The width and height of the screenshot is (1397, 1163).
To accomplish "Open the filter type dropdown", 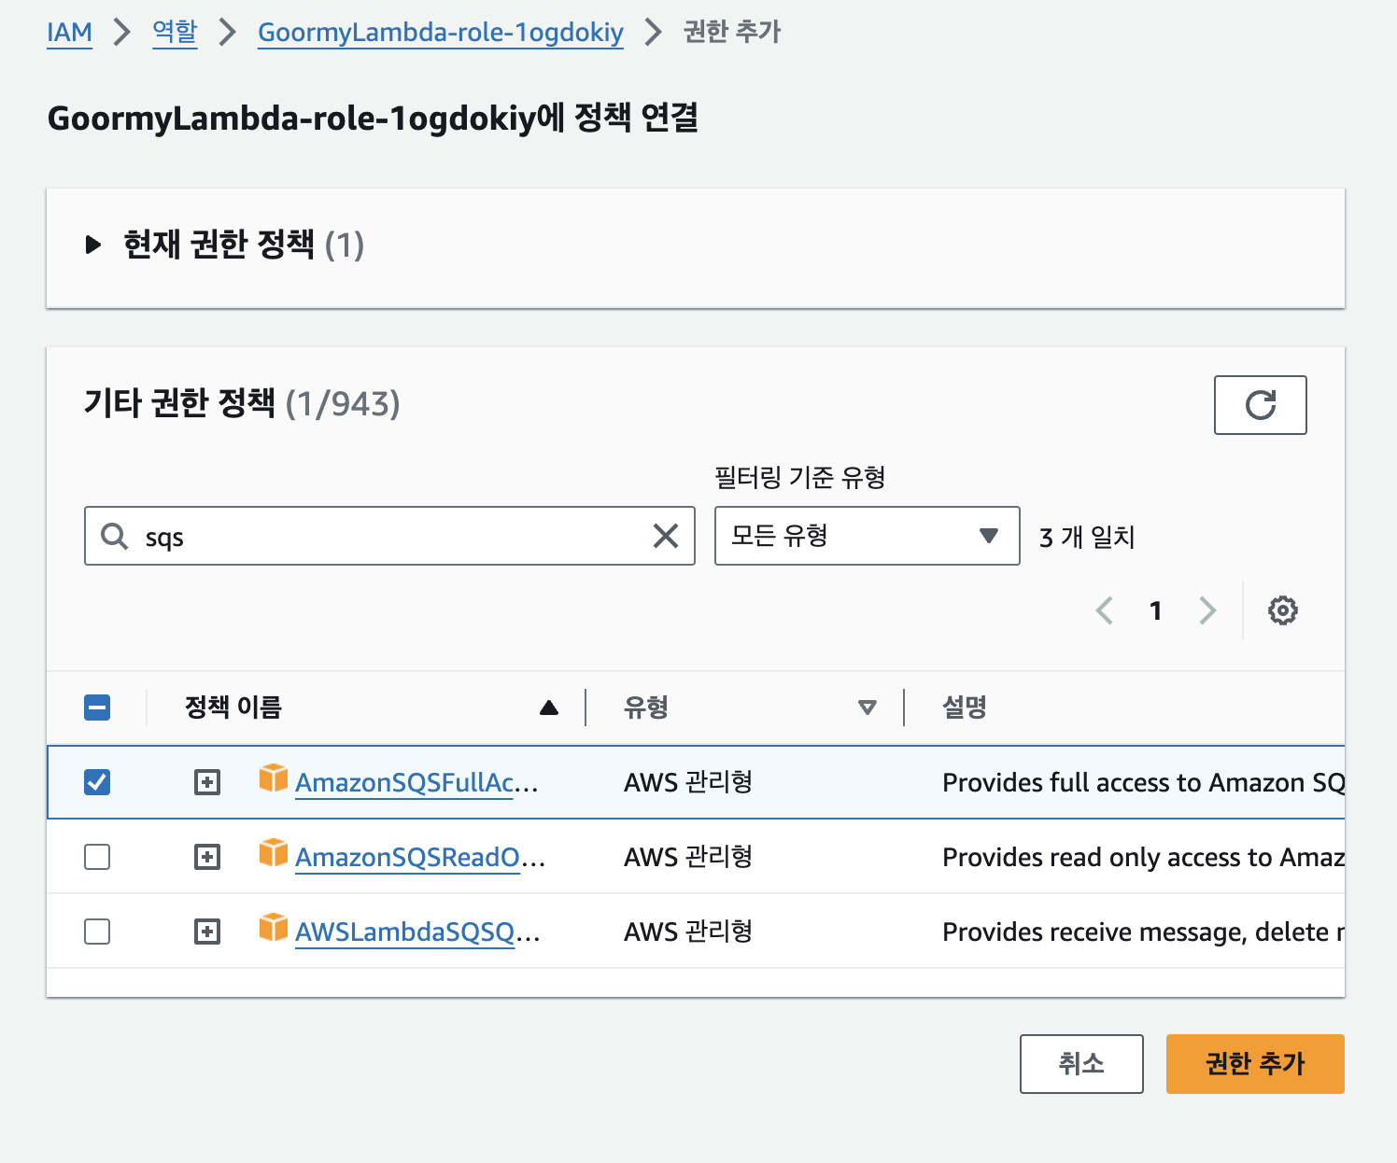I will coord(867,536).
